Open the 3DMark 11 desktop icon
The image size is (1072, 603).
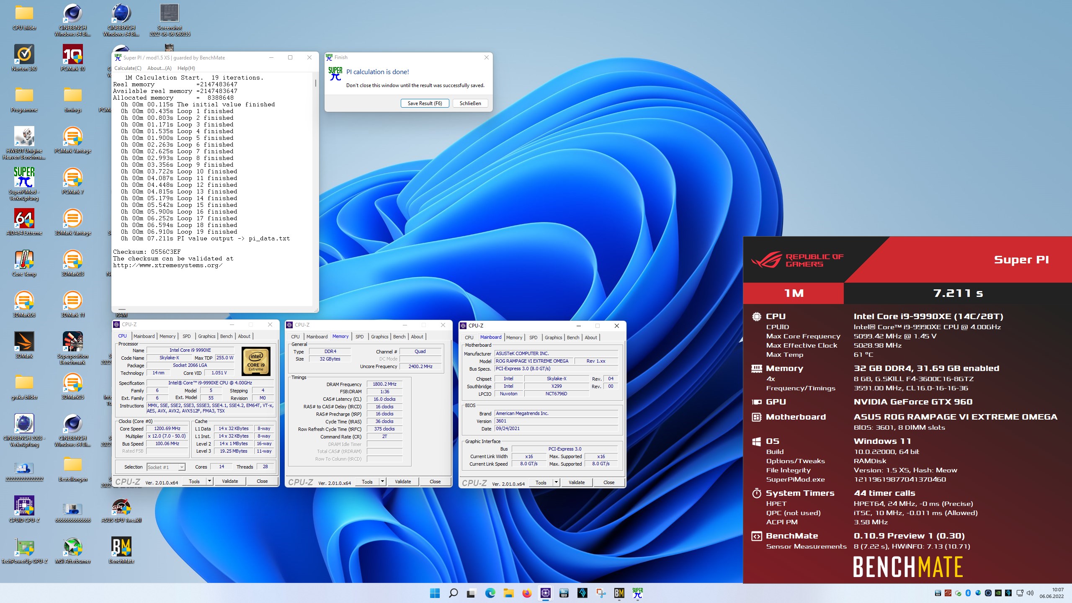click(73, 304)
